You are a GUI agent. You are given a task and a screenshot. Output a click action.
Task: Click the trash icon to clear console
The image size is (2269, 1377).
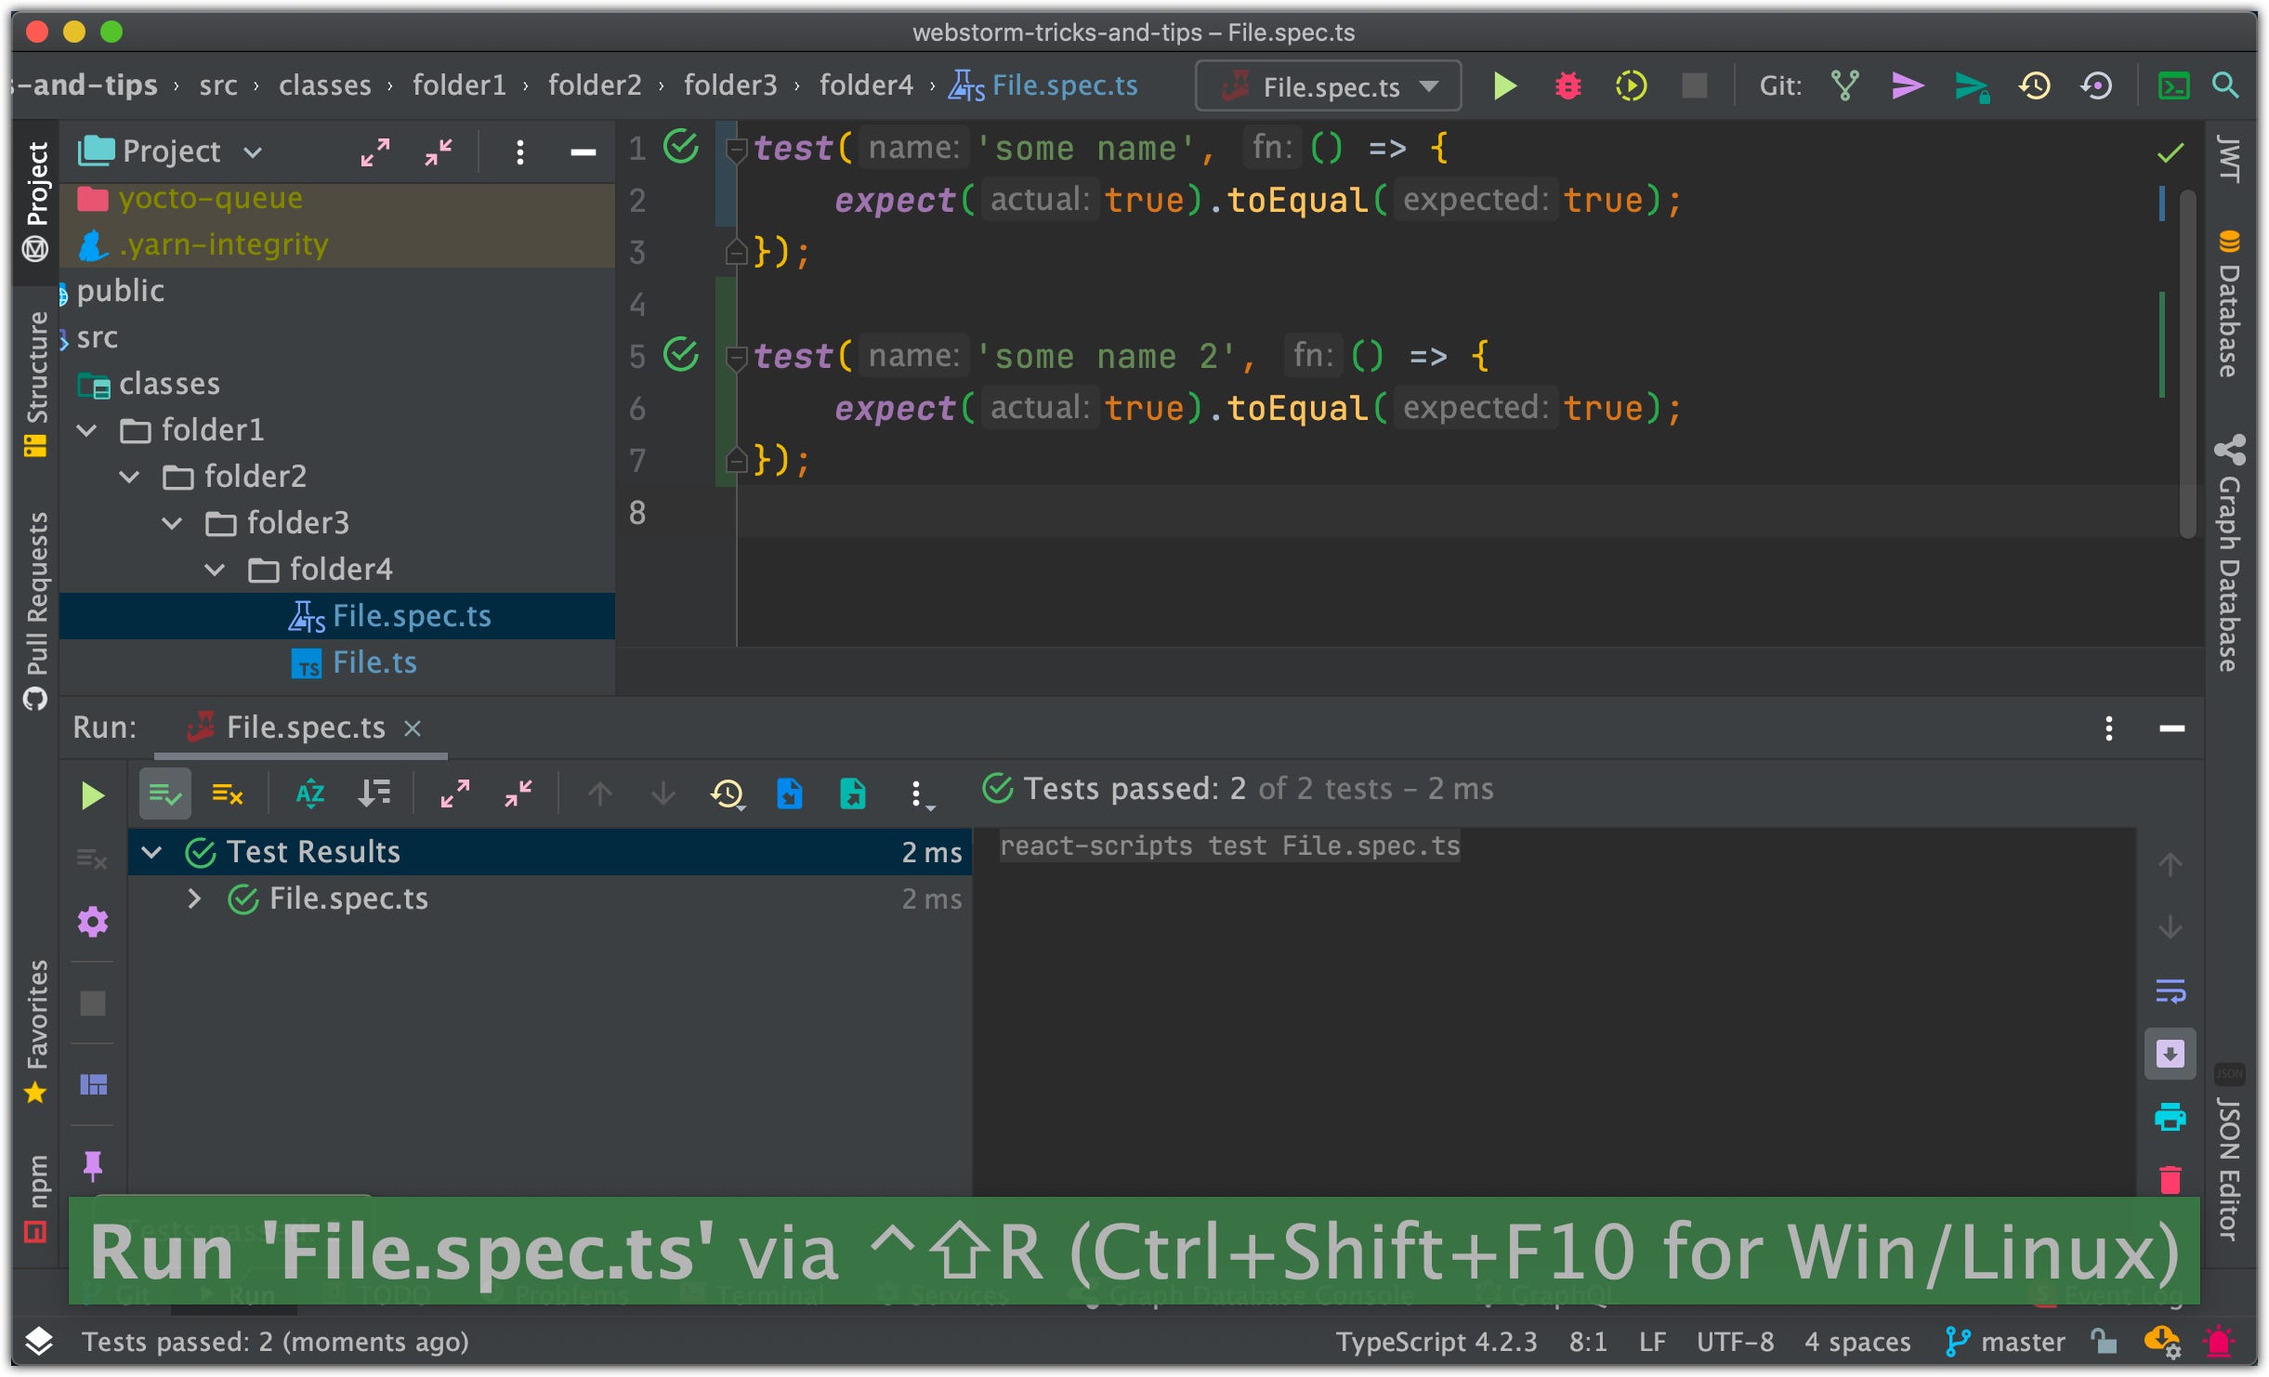pos(2170,1180)
